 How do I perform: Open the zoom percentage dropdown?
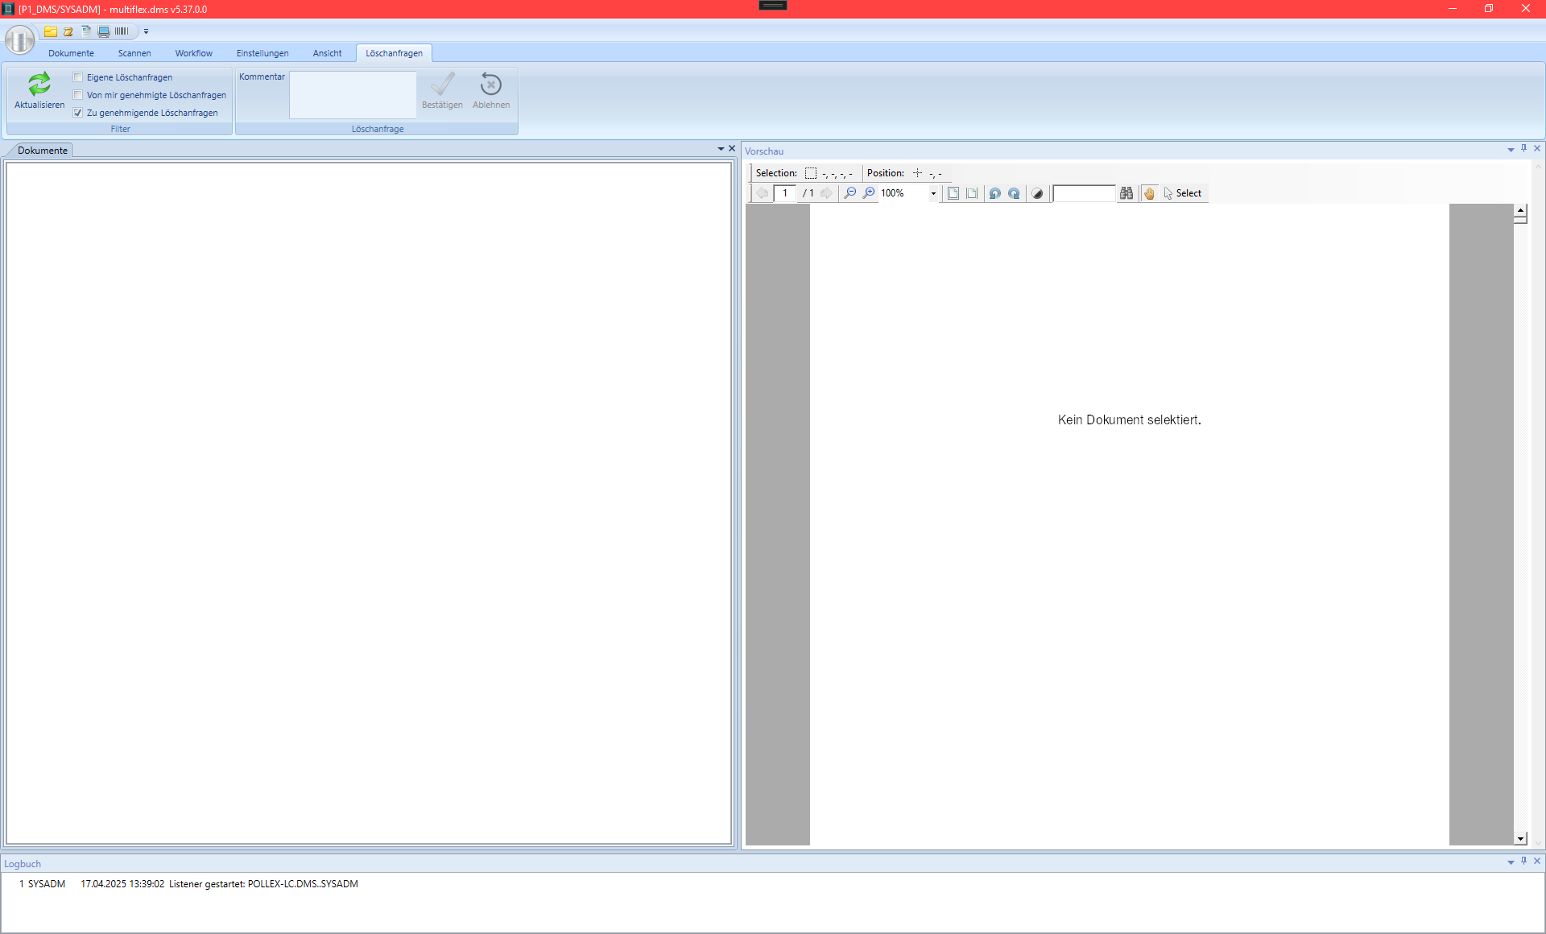[x=933, y=193]
